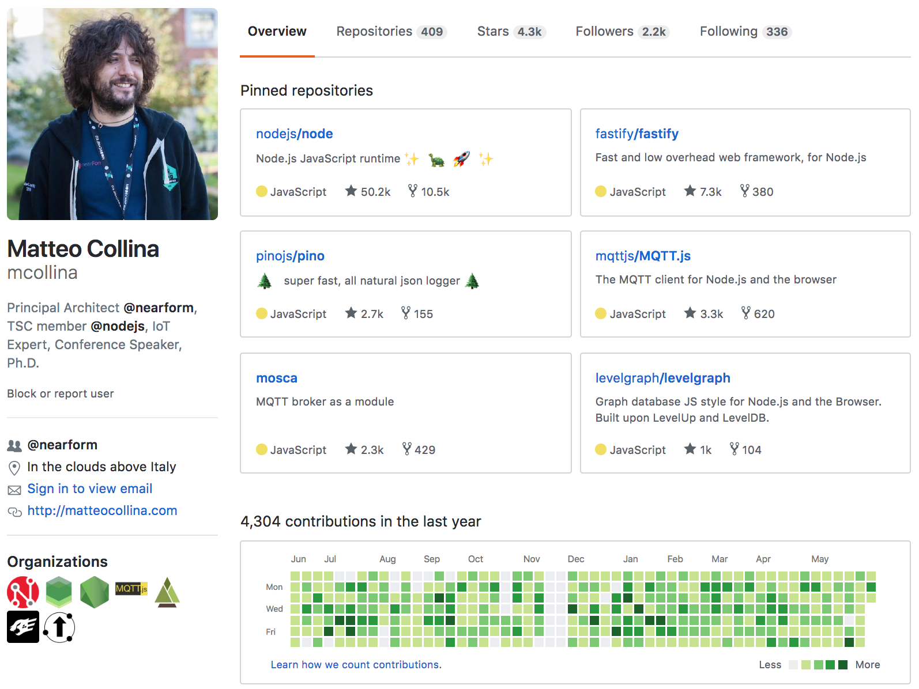Open the up-arrow circle organization avatar
This screenshot has height=689, width=919.
pyautogui.click(x=59, y=627)
